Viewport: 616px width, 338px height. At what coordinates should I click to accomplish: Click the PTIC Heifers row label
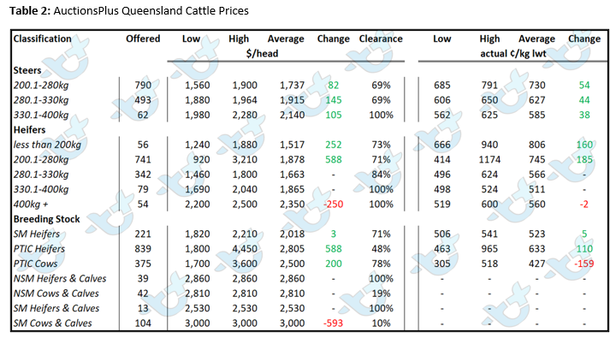[39, 249]
